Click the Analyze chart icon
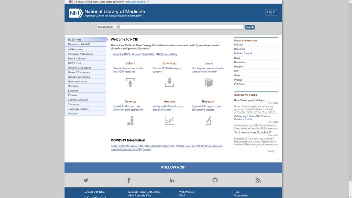Image resolution: width=352 pixels, height=198 pixels. pyautogui.click(x=169, y=121)
